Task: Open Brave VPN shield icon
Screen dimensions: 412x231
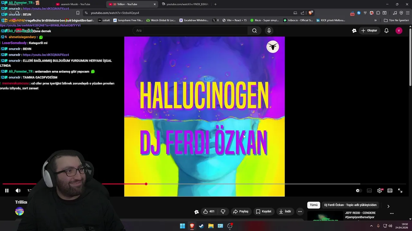Action: coord(401,13)
